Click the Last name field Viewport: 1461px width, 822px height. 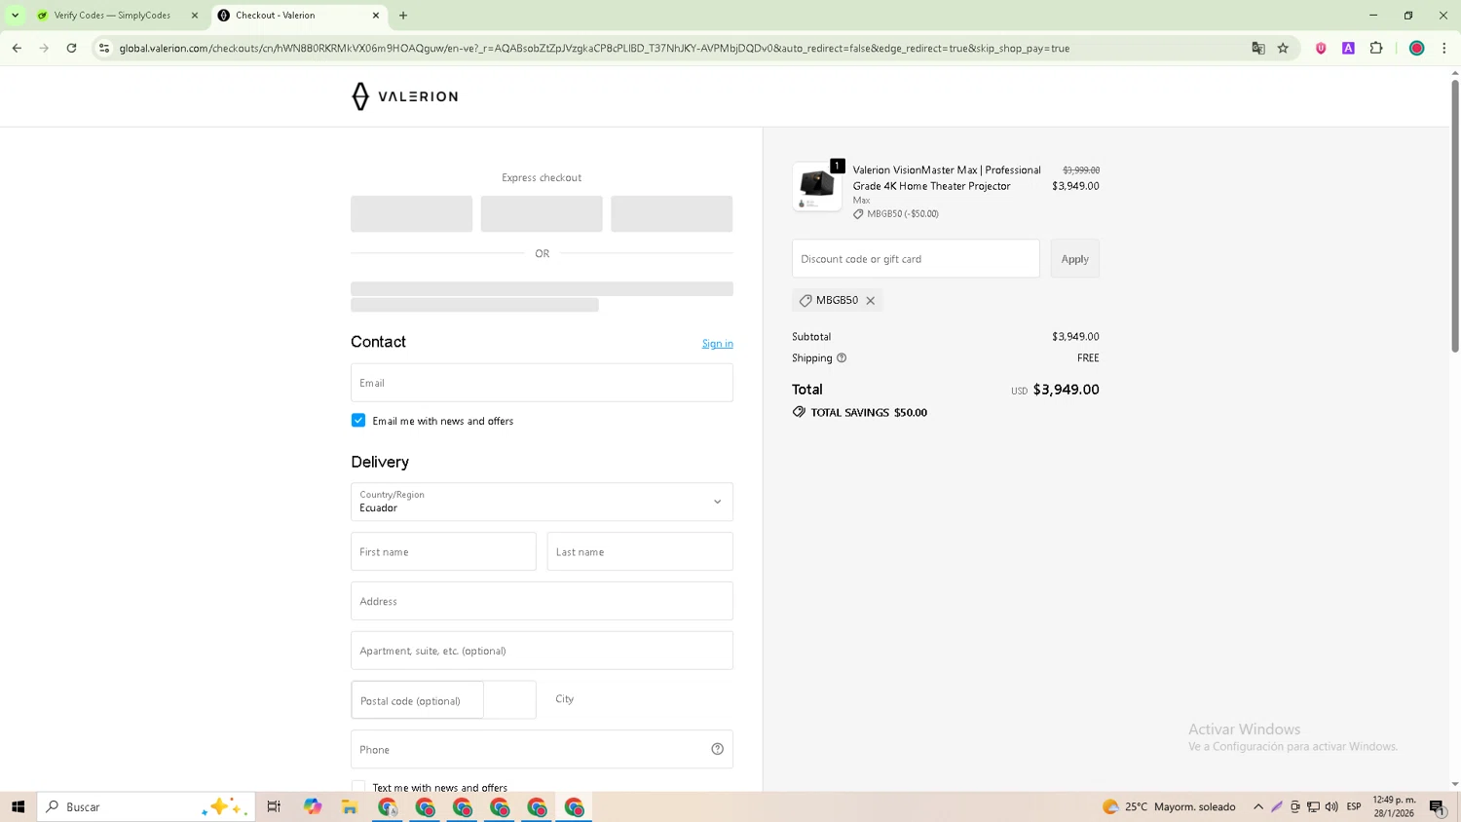tap(640, 551)
